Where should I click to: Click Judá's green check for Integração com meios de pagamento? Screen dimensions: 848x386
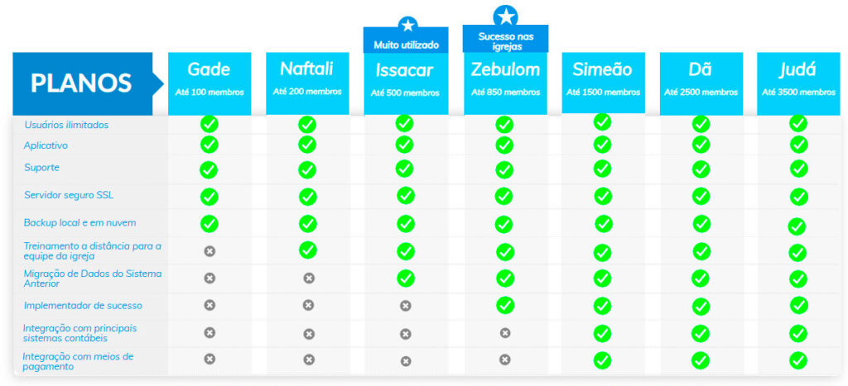797,360
